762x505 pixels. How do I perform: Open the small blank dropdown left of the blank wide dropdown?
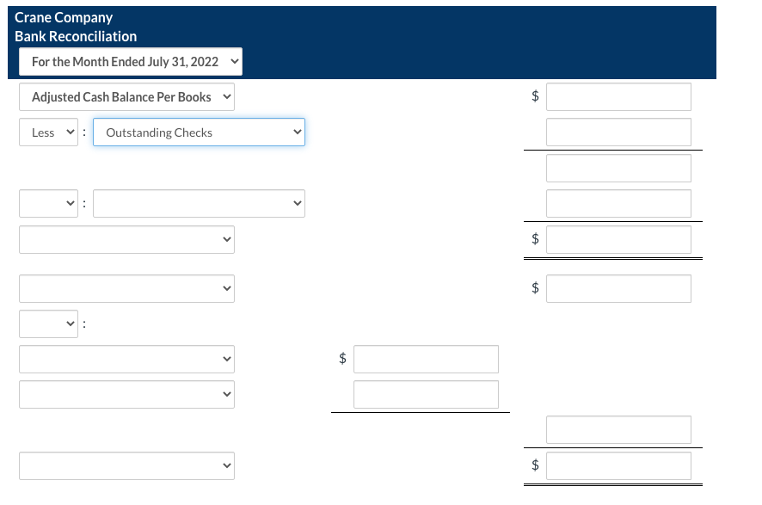(x=48, y=203)
